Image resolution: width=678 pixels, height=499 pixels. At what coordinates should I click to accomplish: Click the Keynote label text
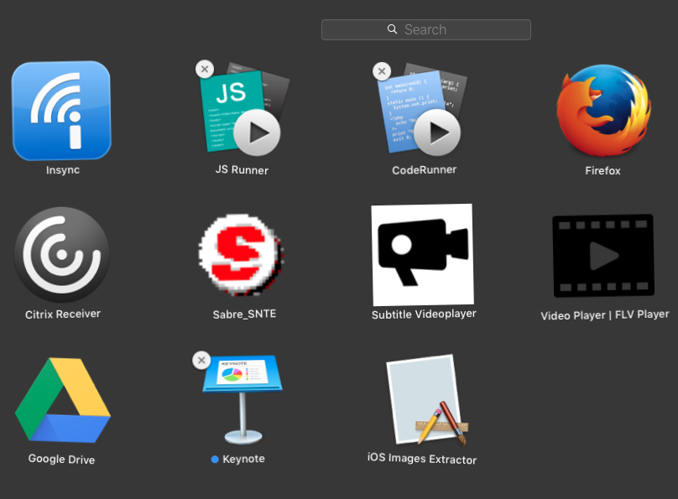243,459
